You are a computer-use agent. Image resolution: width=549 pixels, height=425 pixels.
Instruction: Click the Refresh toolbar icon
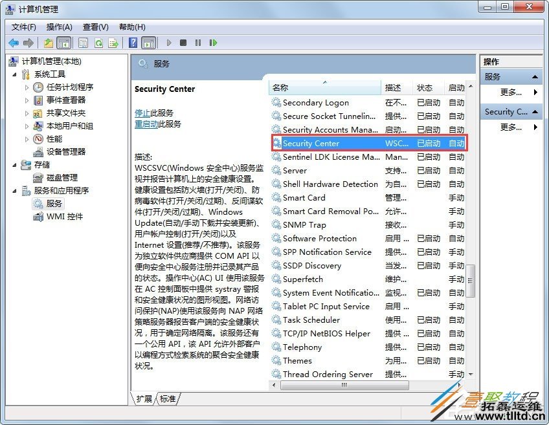(97, 43)
